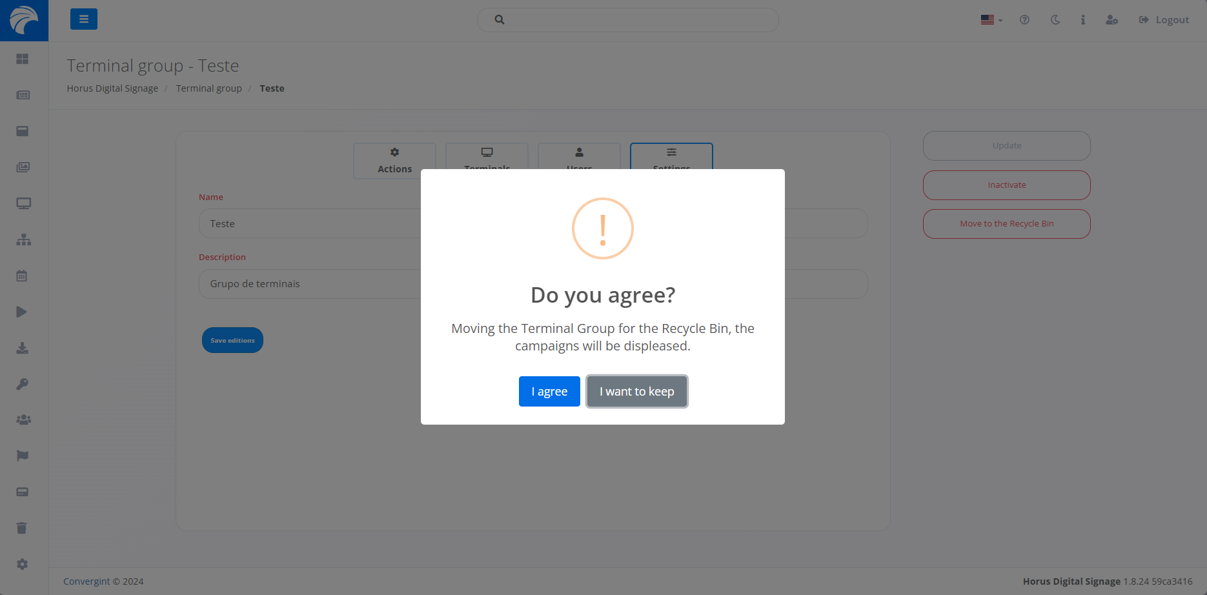Toggle the sidebar hamburger menu button
This screenshot has height=595, width=1207.
tap(84, 19)
